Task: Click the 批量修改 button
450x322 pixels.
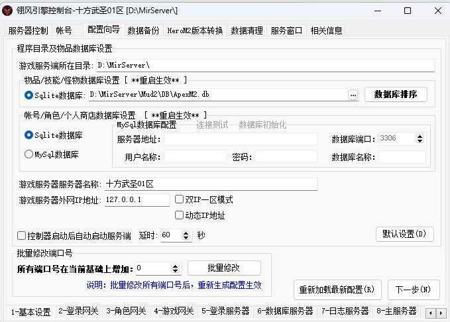Action: pyautogui.click(x=224, y=268)
